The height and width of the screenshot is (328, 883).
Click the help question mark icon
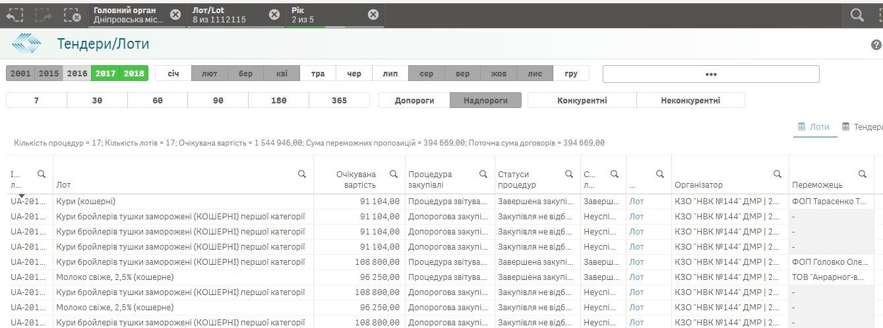[876, 45]
